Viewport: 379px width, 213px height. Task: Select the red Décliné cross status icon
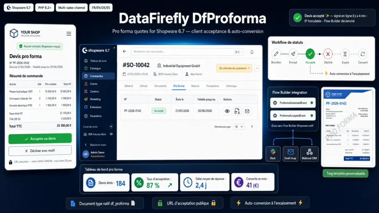click(328, 54)
